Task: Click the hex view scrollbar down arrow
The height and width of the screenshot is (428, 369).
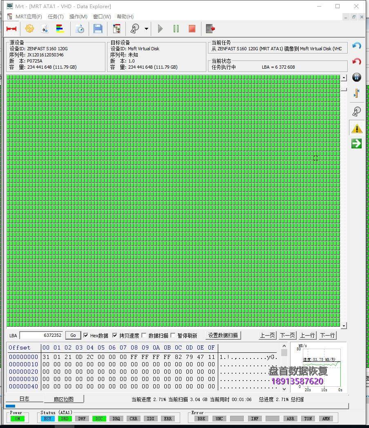Action: tap(284, 389)
